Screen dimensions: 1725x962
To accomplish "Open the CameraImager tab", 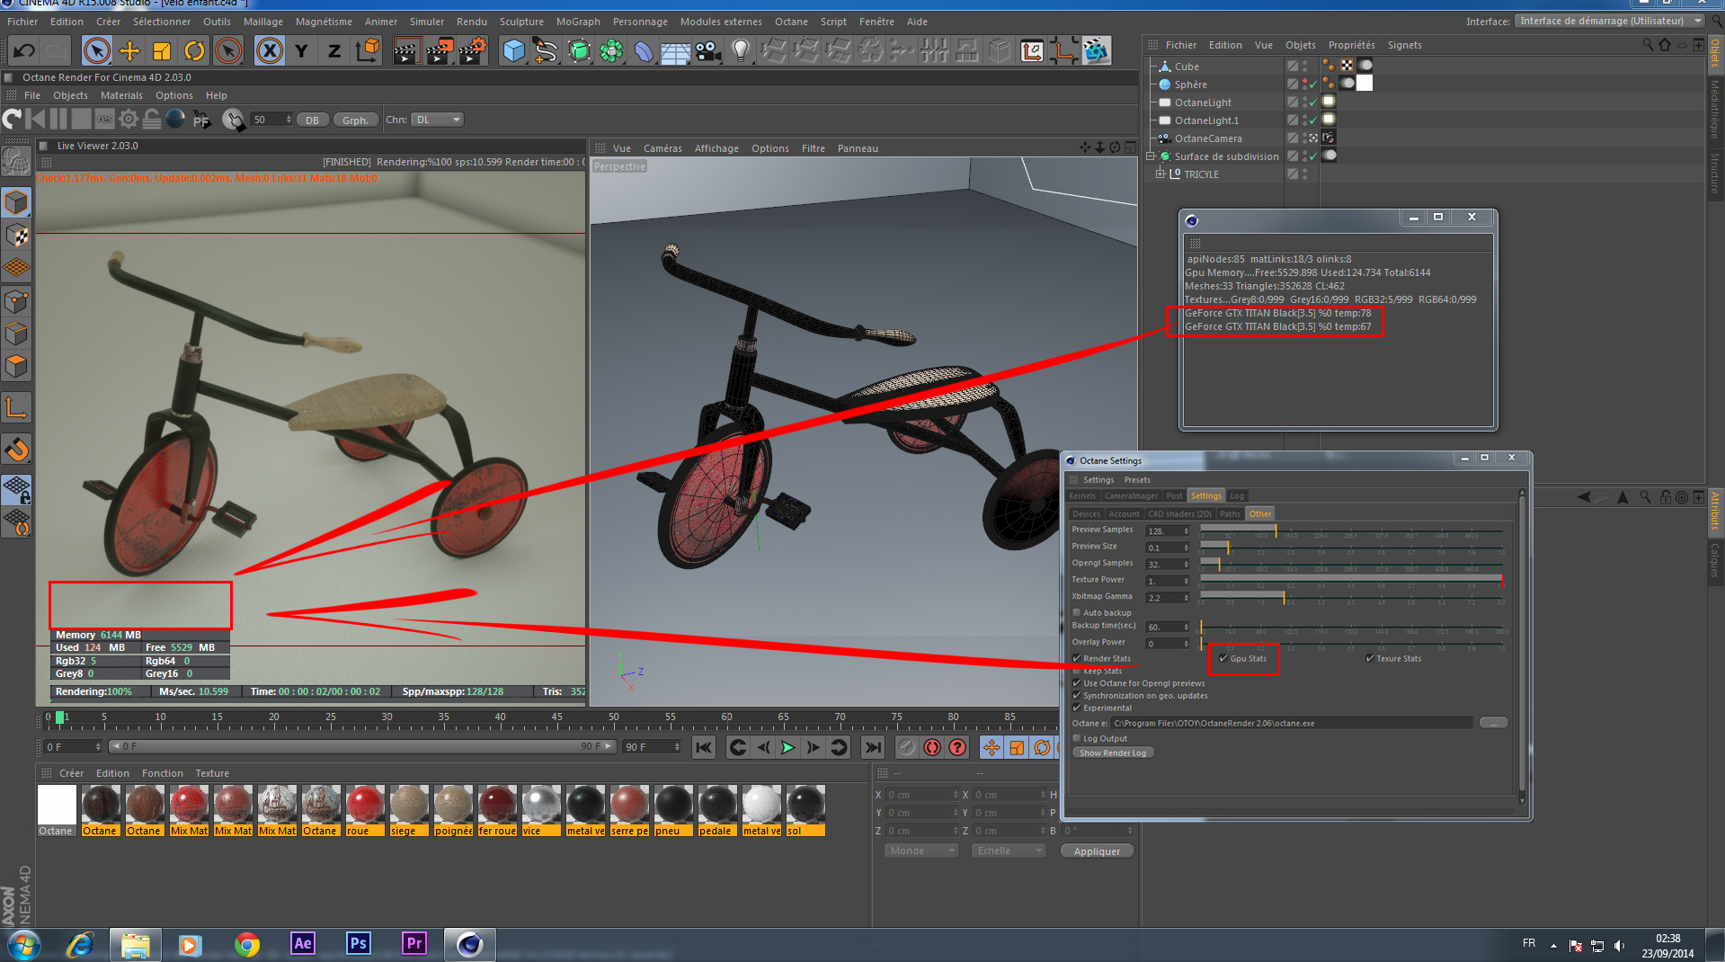I will pyautogui.click(x=1131, y=495).
